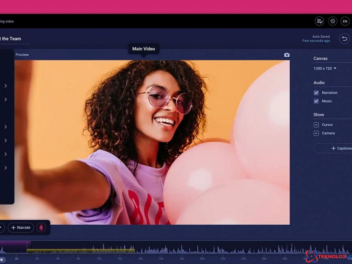The height and width of the screenshot is (264, 352).
Task: Click the camera snapshot icon above the preview
Action: click(287, 55)
